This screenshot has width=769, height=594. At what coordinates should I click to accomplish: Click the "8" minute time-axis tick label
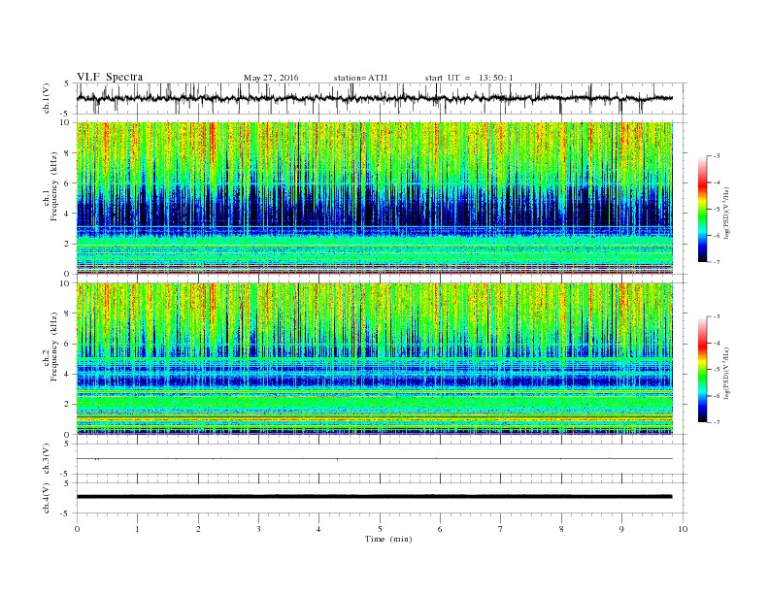pos(561,529)
